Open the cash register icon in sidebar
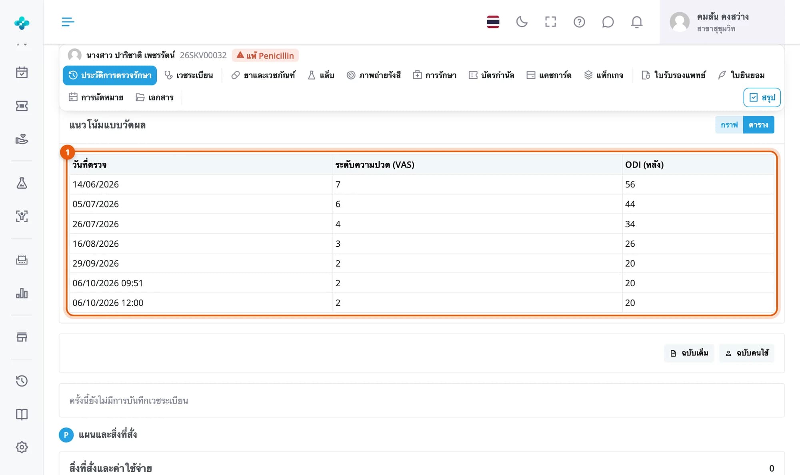The height and width of the screenshot is (475, 800). click(22, 260)
